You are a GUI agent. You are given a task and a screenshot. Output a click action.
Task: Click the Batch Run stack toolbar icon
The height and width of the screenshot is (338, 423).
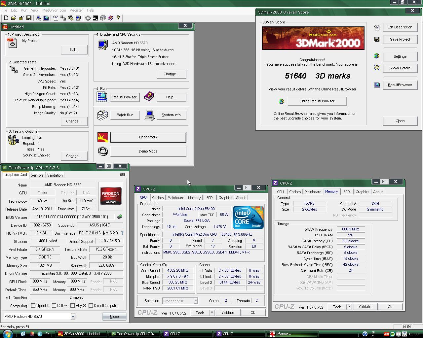click(x=103, y=18)
